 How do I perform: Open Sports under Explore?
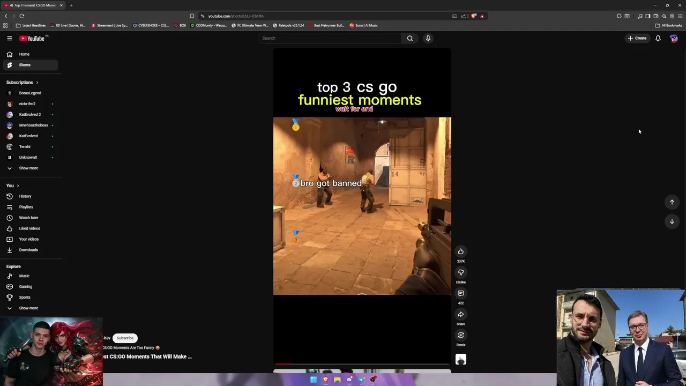30,298
